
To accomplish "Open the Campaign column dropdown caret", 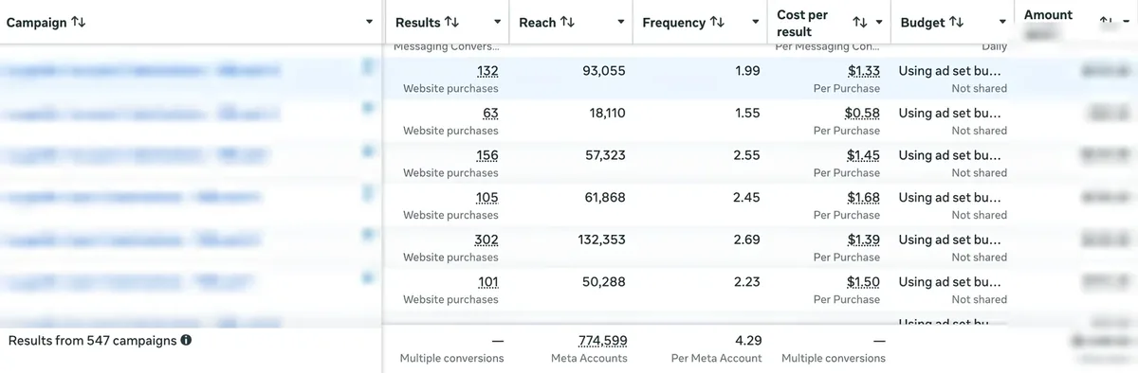I will [x=369, y=23].
